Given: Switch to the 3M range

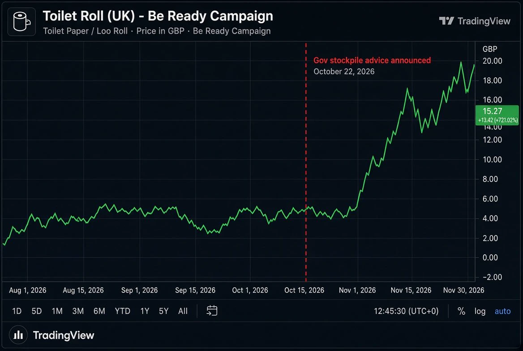Looking at the screenshot, I should coord(78,311).
